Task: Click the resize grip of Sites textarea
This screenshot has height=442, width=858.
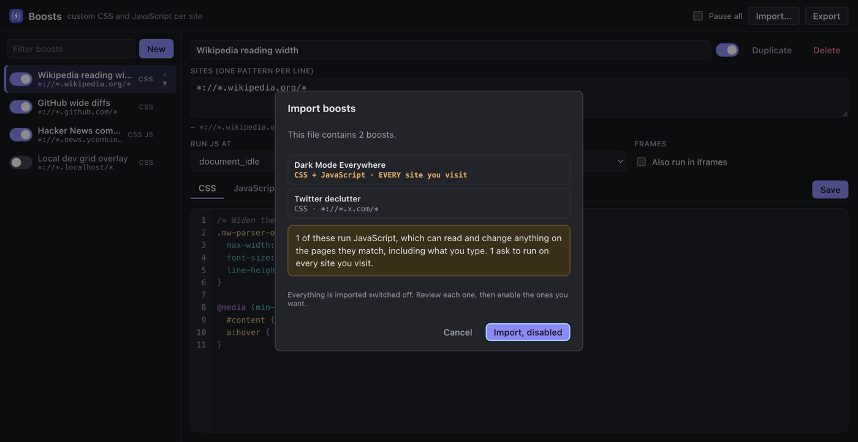Action: 845,113
